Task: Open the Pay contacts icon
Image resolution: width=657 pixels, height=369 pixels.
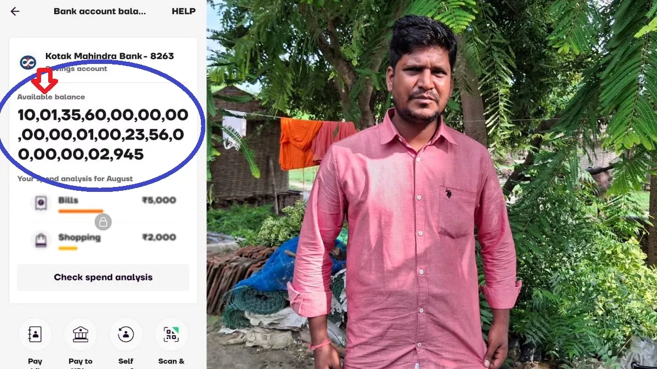Action: pos(35,335)
